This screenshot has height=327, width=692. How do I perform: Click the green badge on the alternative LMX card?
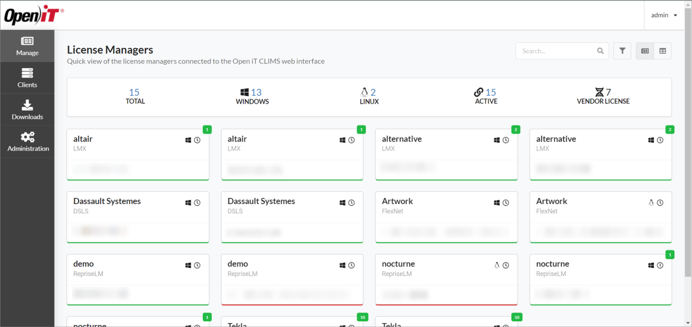pos(515,130)
